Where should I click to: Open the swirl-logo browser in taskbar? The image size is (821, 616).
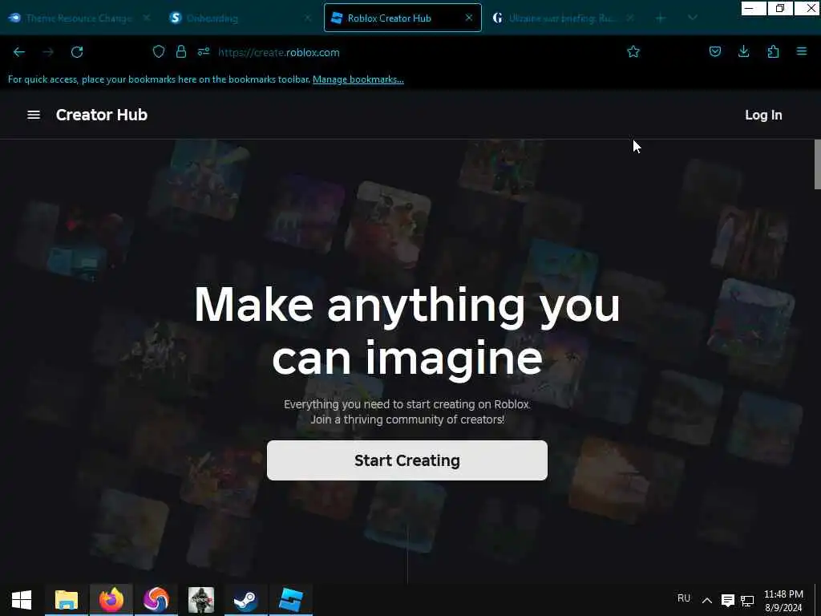click(156, 600)
